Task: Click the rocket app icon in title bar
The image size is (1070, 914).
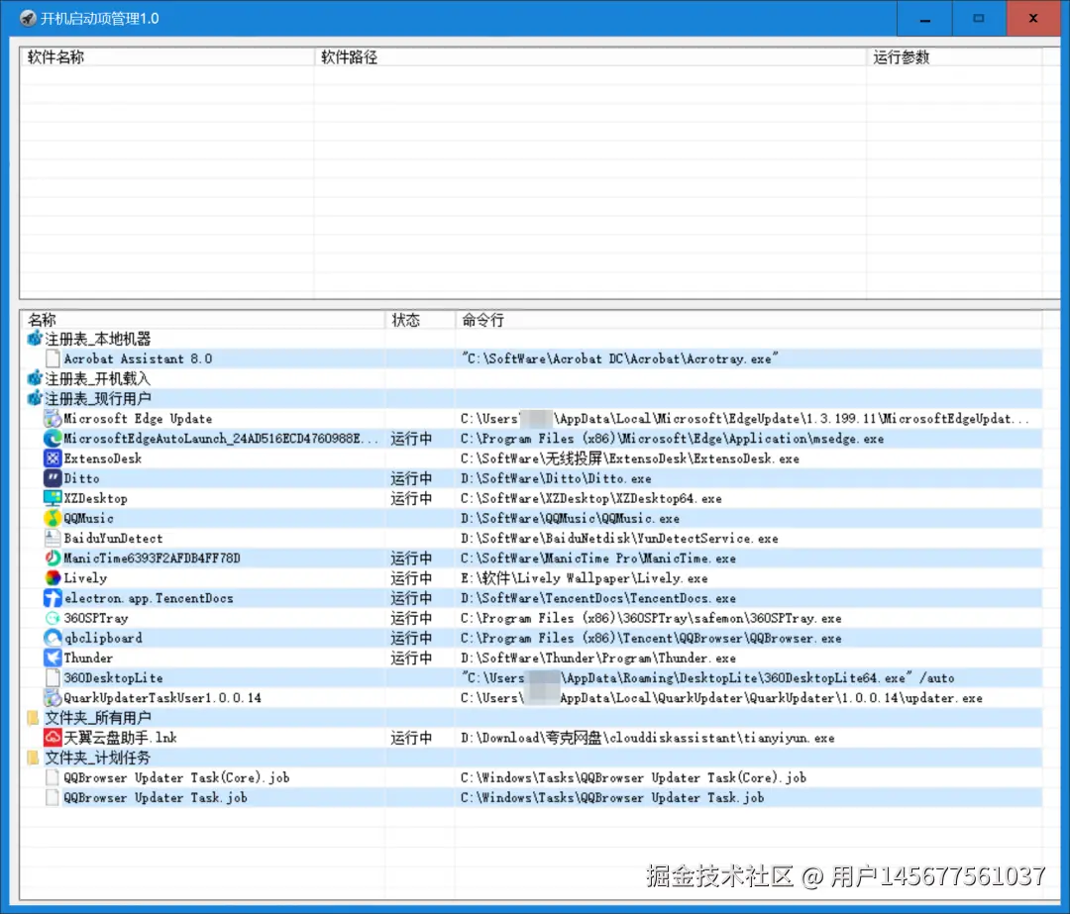Action: click(x=28, y=19)
